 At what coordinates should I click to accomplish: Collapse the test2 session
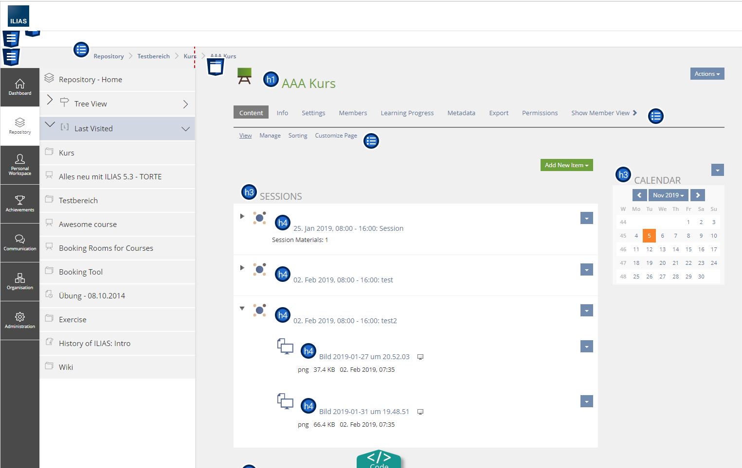click(242, 309)
